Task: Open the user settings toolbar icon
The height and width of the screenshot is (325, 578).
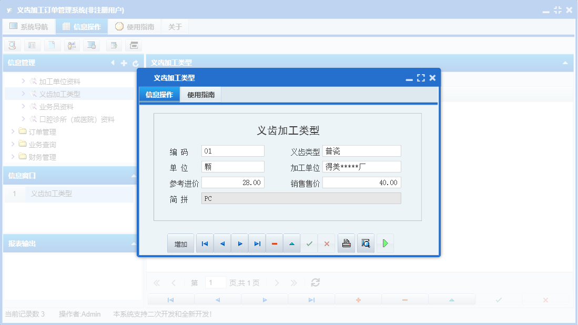Action: tap(72, 45)
